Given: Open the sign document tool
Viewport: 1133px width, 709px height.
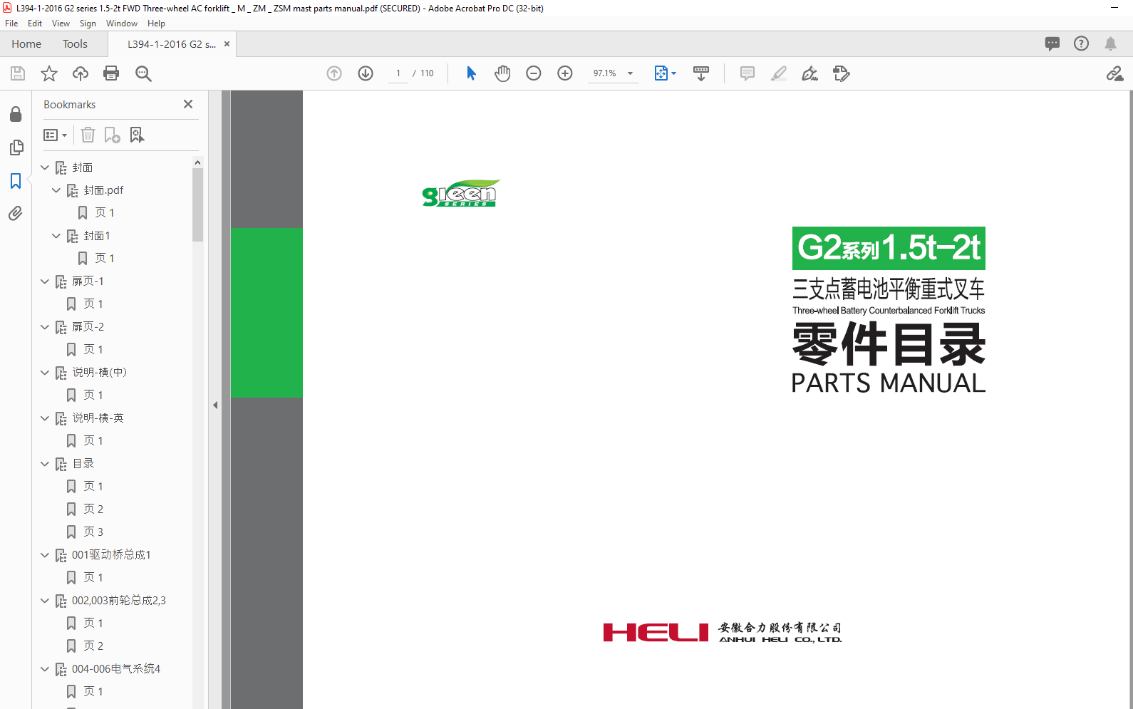Looking at the screenshot, I should click(810, 73).
